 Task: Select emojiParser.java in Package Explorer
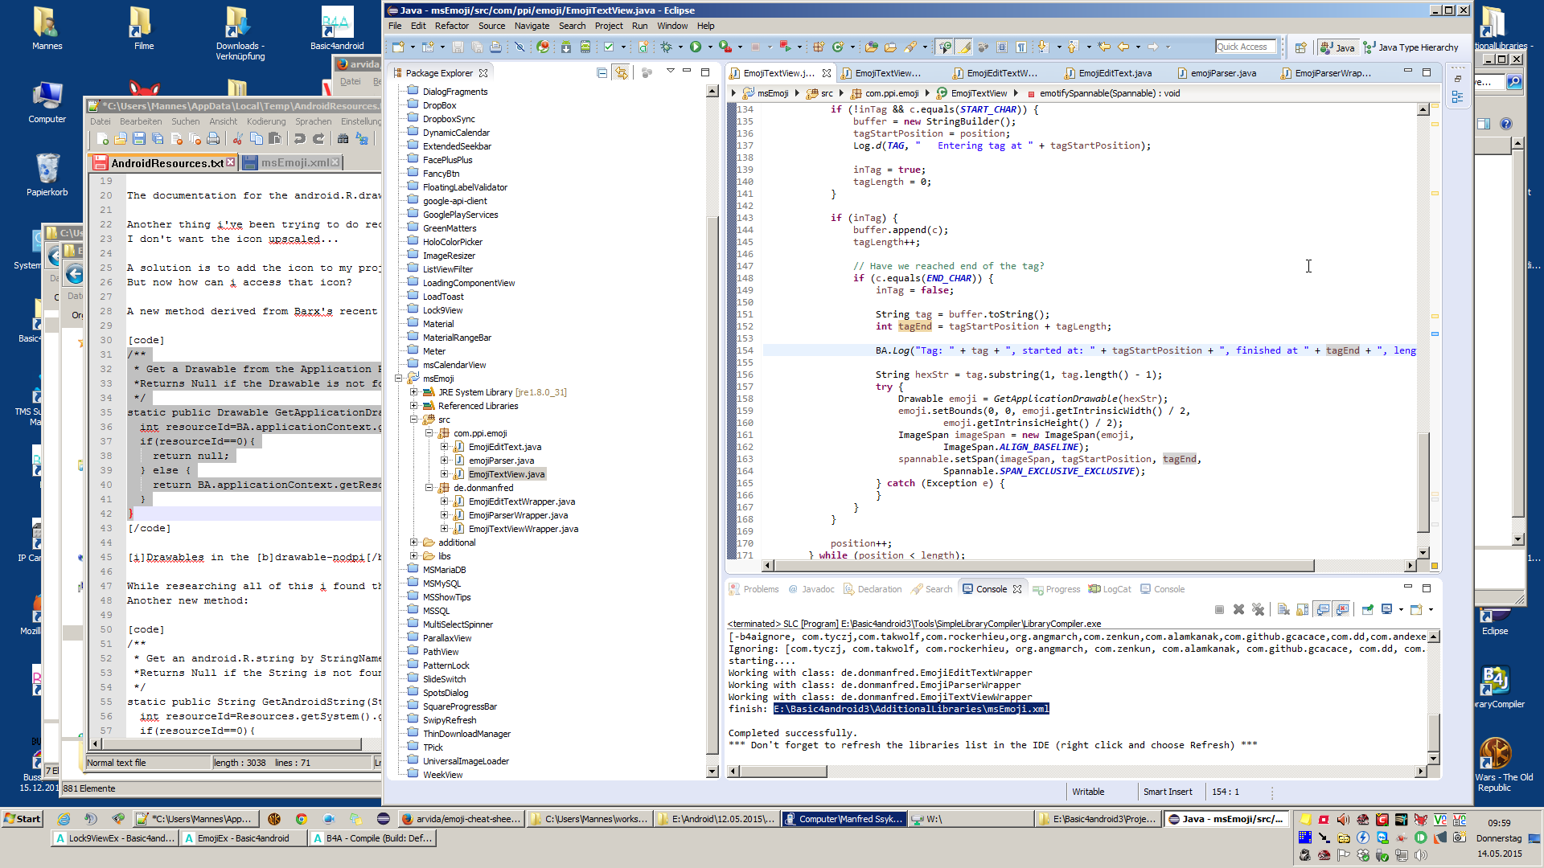pos(501,461)
